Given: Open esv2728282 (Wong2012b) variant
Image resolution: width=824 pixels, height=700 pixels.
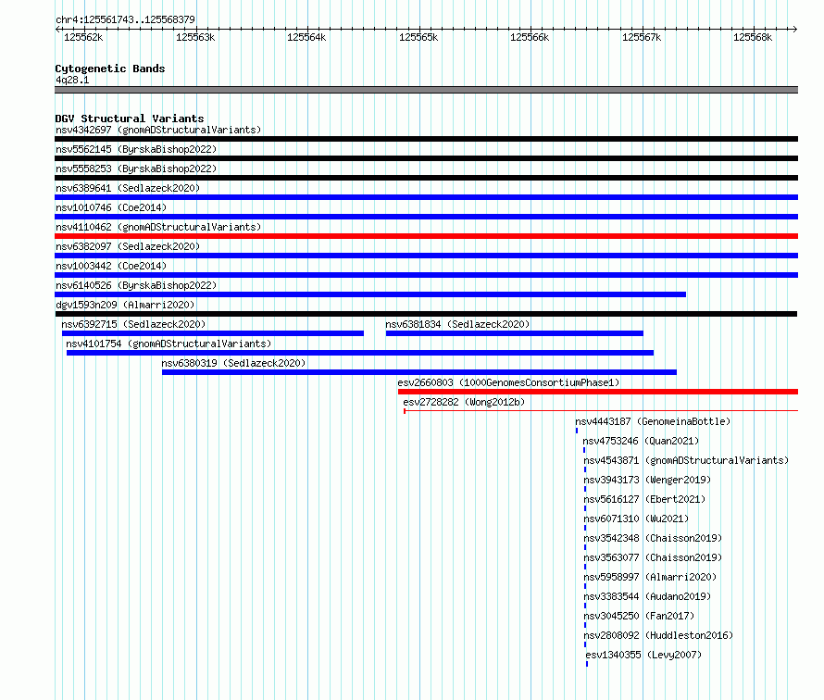Looking at the screenshot, I should [x=464, y=402].
